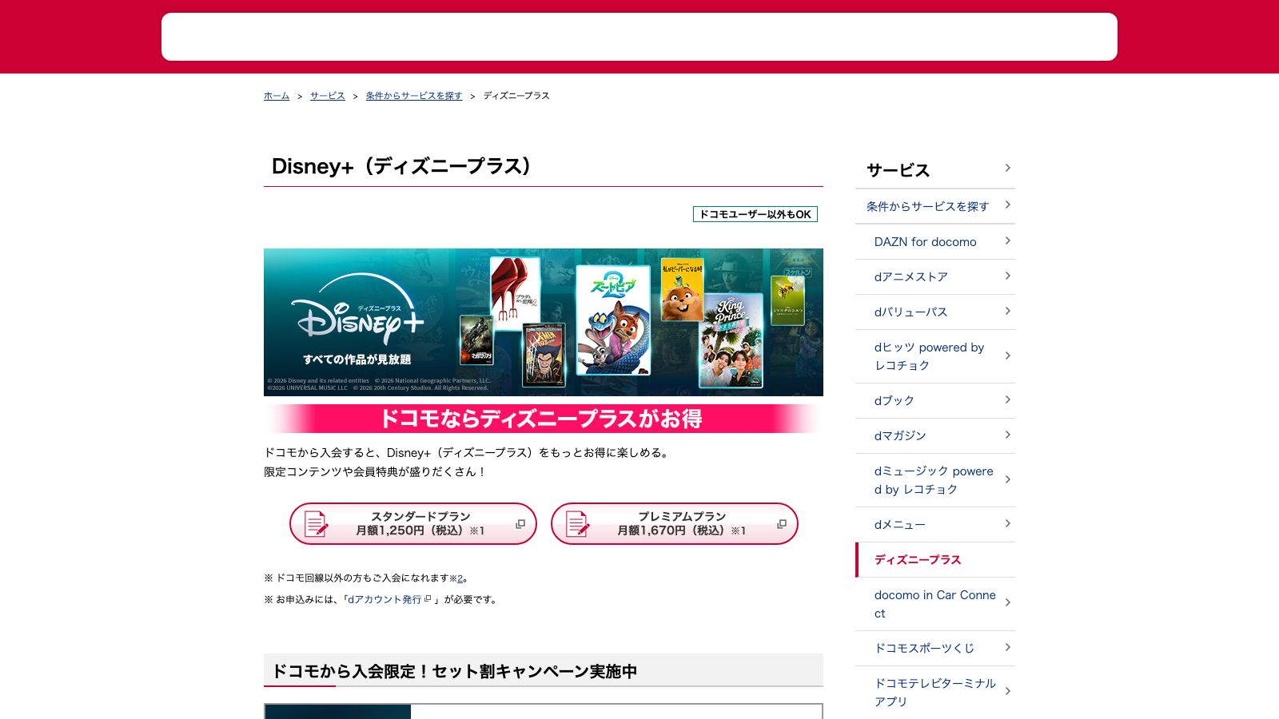Open DAZN for docomo sidebar item
The width and height of the screenshot is (1279, 719).
[935, 241]
